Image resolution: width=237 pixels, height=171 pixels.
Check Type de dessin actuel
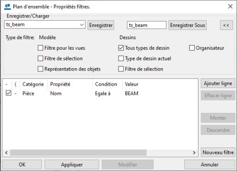[121, 59]
